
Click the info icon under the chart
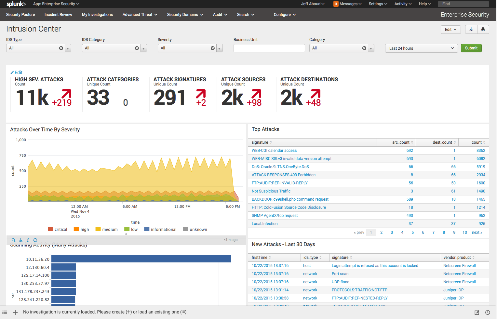click(x=28, y=240)
